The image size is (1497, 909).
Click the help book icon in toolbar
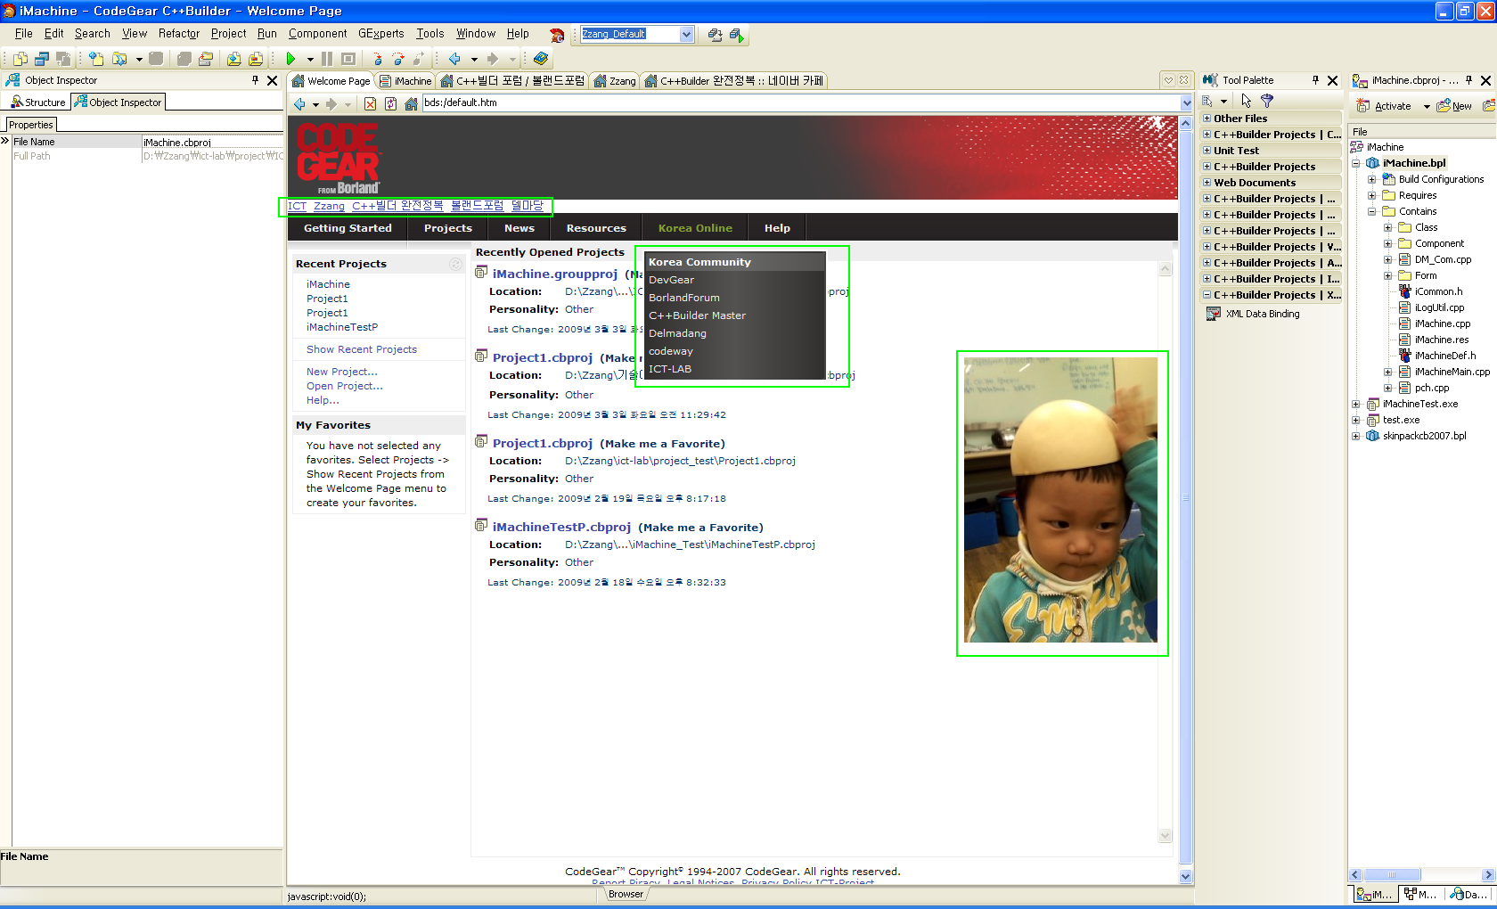click(541, 59)
